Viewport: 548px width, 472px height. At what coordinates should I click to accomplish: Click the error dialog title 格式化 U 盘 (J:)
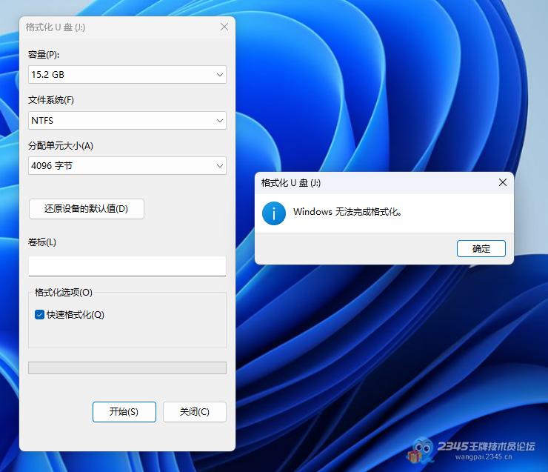[291, 183]
